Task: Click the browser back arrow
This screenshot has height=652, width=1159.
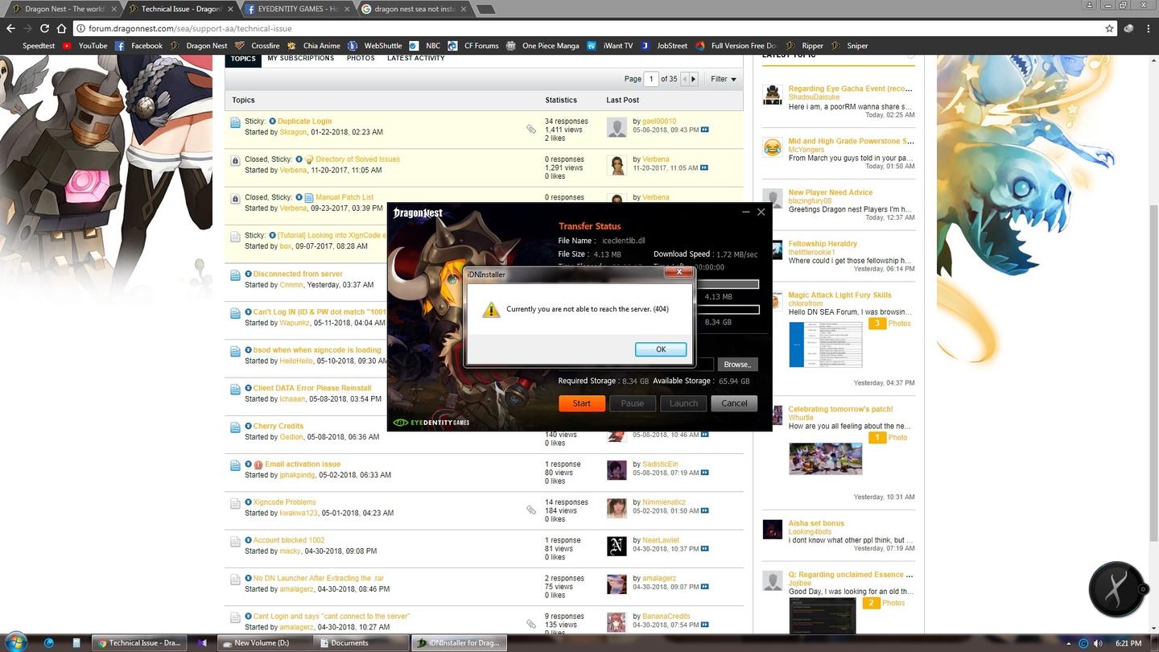Action: pos(10,28)
